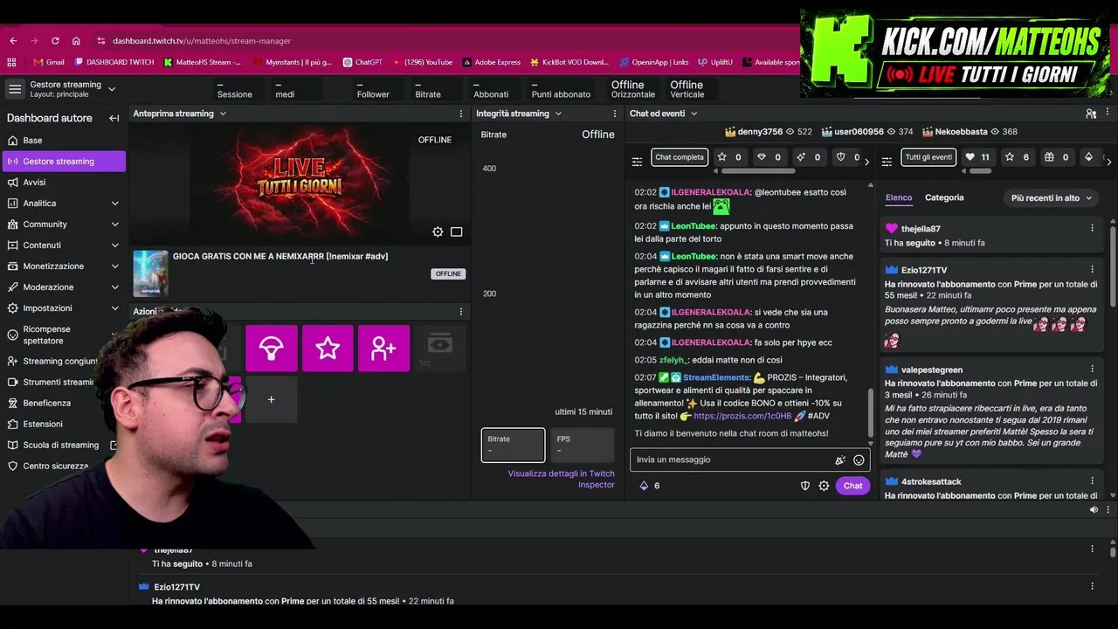Toggle the chat star filter showing 0
1118x629 pixels.
[729, 157]
